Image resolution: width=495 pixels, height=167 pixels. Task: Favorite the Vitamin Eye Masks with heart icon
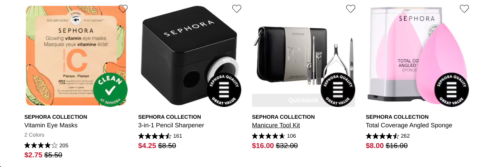click(x=123, y=9)
